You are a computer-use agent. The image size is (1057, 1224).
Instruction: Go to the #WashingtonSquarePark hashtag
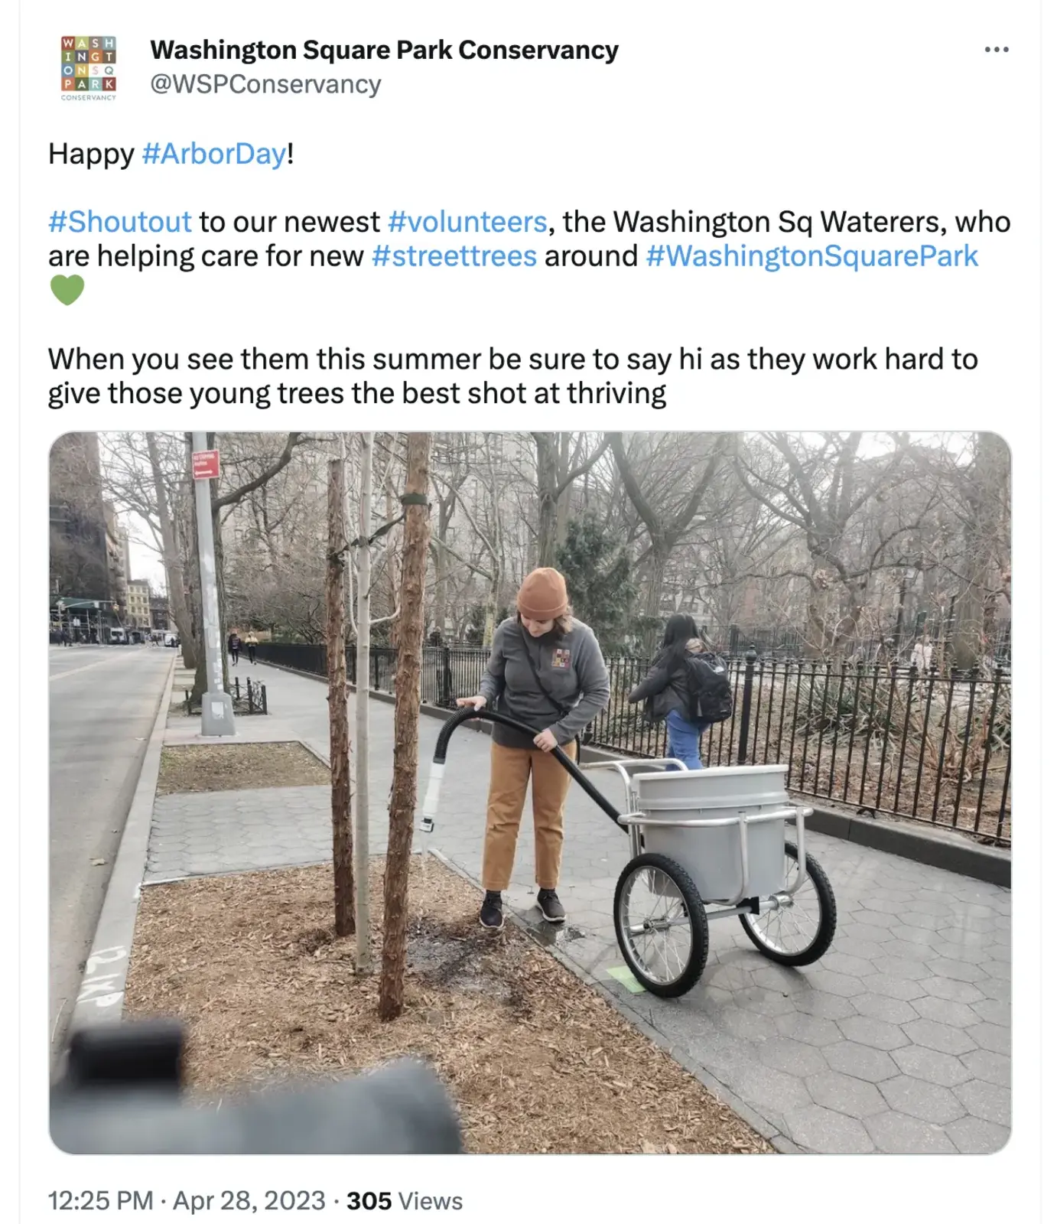[811, 256]
